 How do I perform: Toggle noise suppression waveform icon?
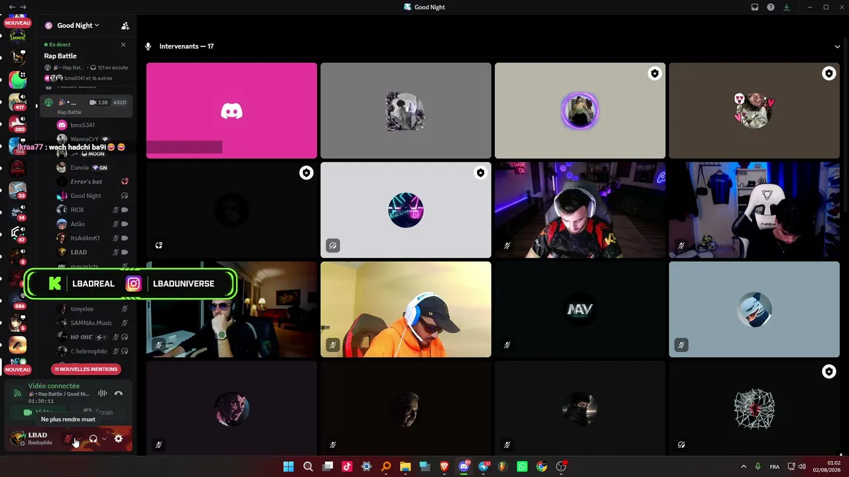pyautogui.click(x=102, y=394)
